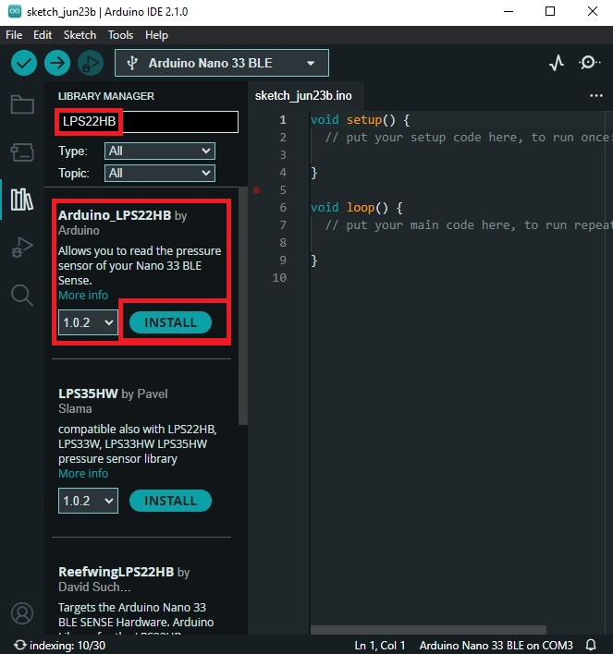
Task: Open the Tools menu
Action: (x=120, y=35)
